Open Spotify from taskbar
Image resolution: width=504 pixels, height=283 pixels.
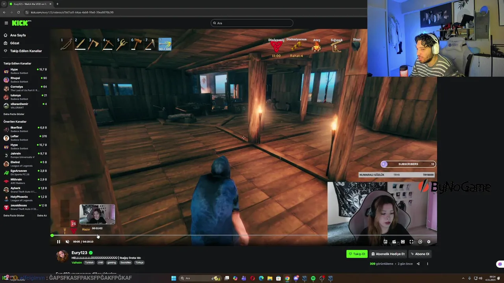[x=313, y=278]
